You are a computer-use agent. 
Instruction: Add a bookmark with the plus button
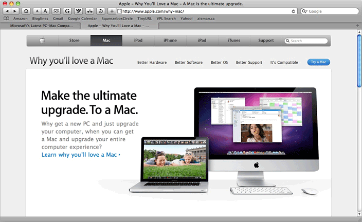pos(112,11)
